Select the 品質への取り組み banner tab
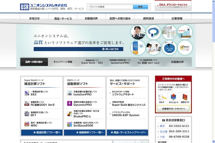This screenshot has width=215, height=143. point(34,62)
